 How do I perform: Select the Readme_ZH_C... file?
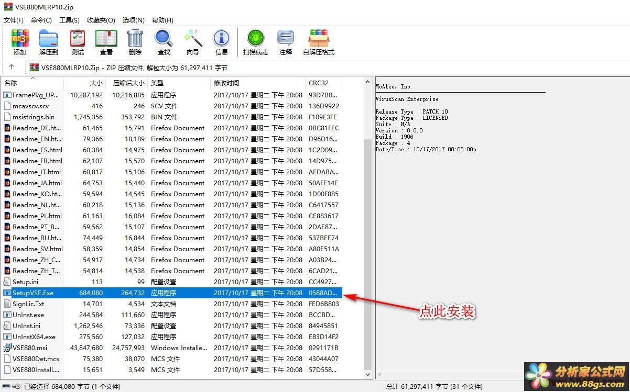37,260
